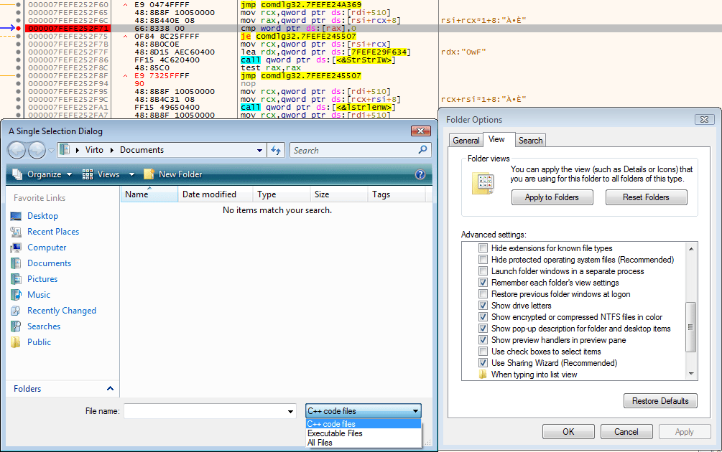
Task: Switch to the Search tab
Action: click(530, 140)
